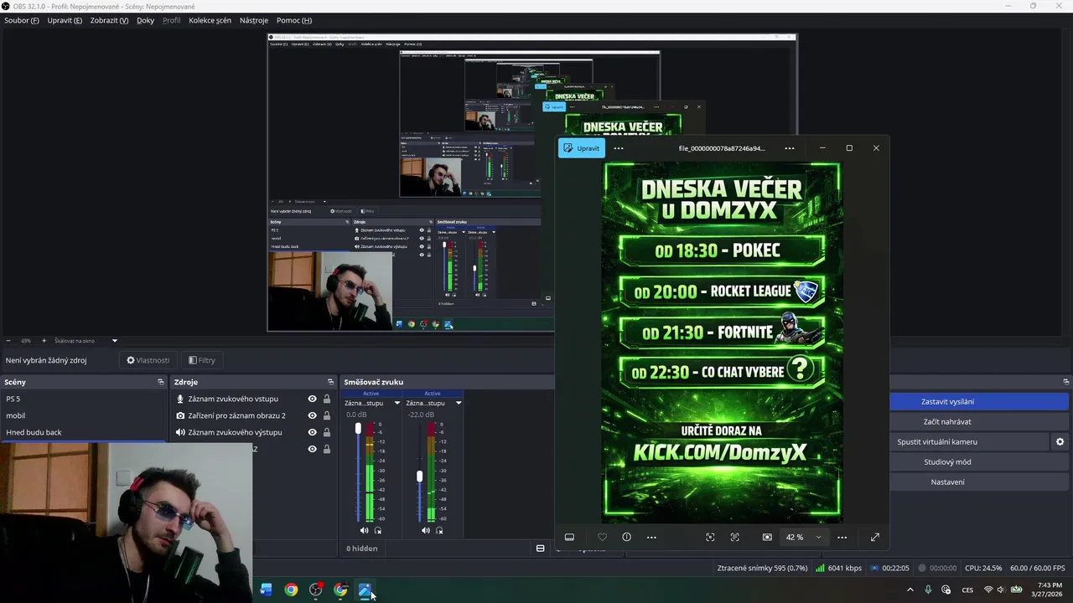This screenshot has height=603, width=1073.
Task: Toggle monitoring on the -22.0 dB channel
Action: [439, 530]
